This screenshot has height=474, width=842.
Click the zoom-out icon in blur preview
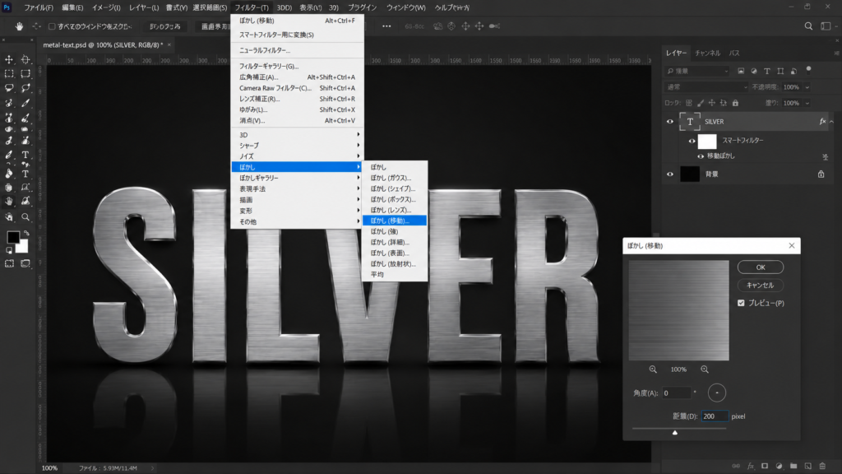(653, 369)
